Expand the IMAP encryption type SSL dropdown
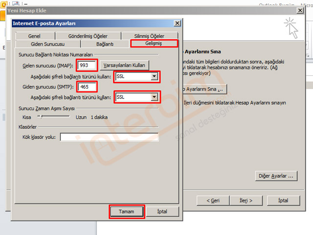Screen dimensions: 313x235 tap(155, 77)
